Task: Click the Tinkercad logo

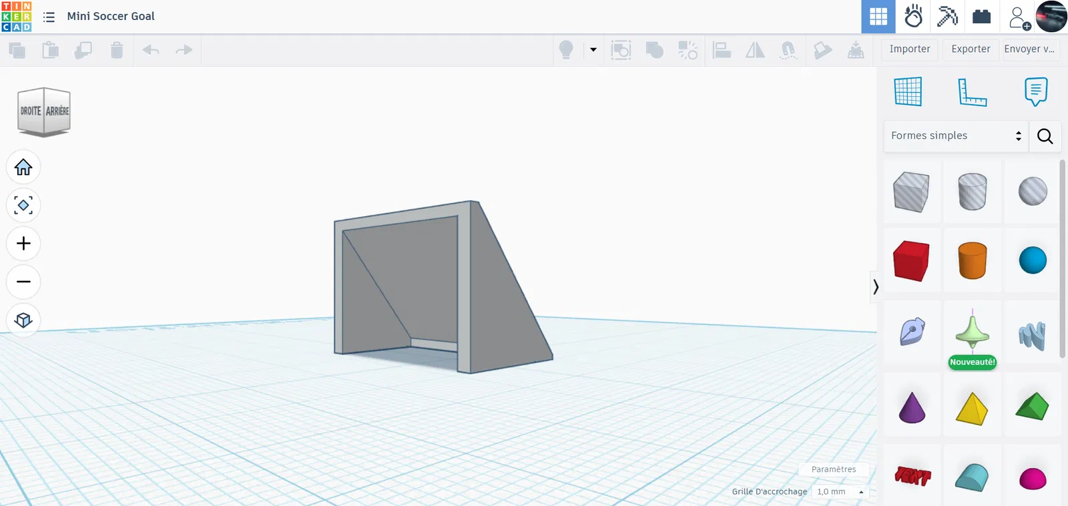Action: tap(17, 17)
